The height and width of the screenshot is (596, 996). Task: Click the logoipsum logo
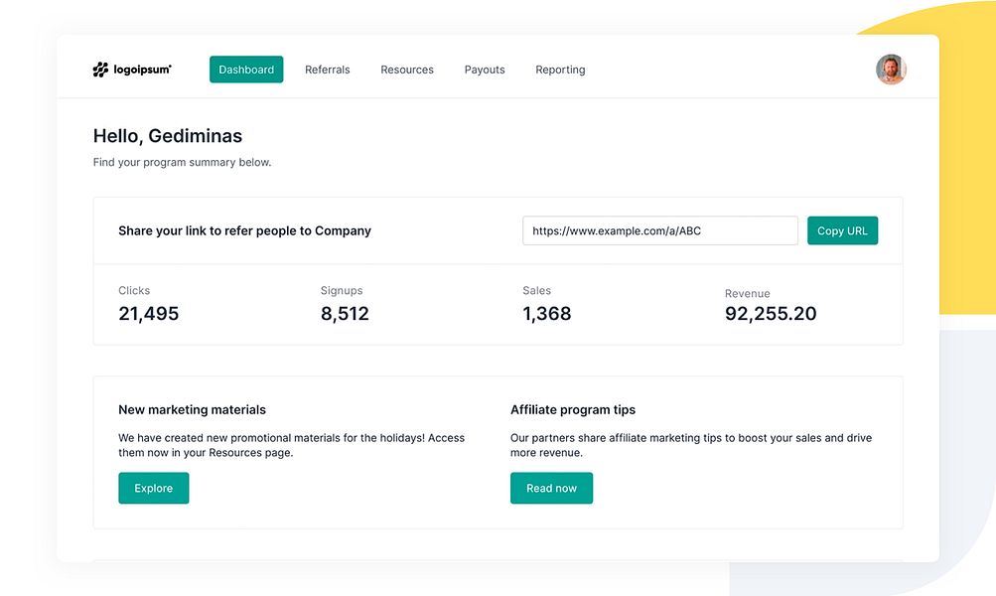click(132, 70)
